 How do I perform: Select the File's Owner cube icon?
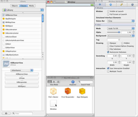coord(53,91)
